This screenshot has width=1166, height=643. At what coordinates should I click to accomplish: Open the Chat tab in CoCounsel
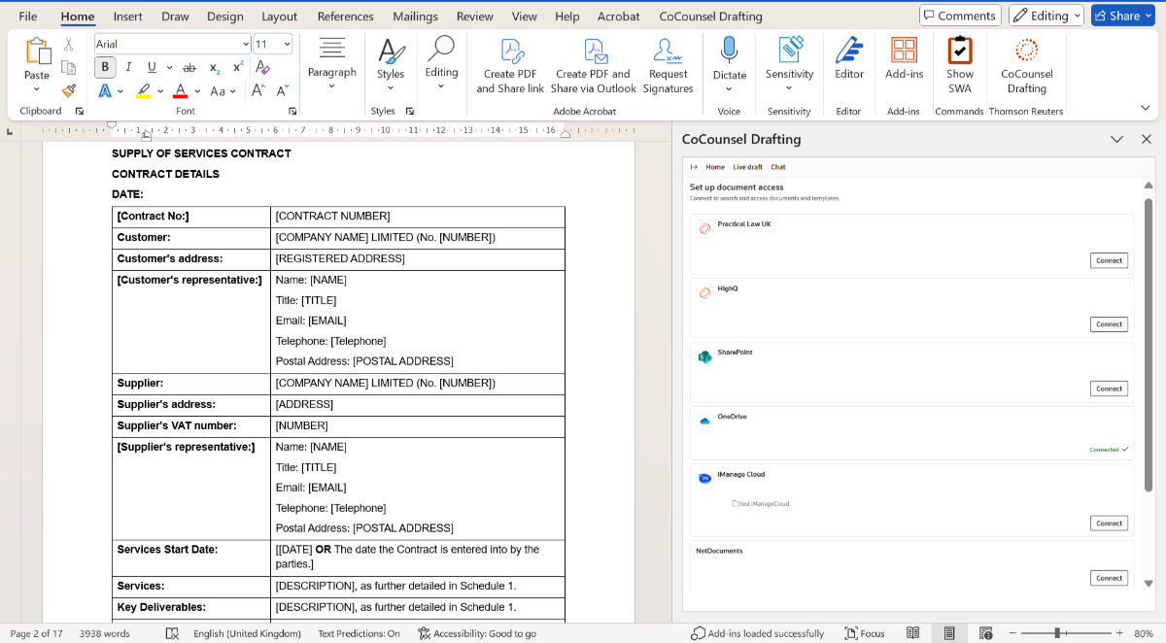[778, 167]
